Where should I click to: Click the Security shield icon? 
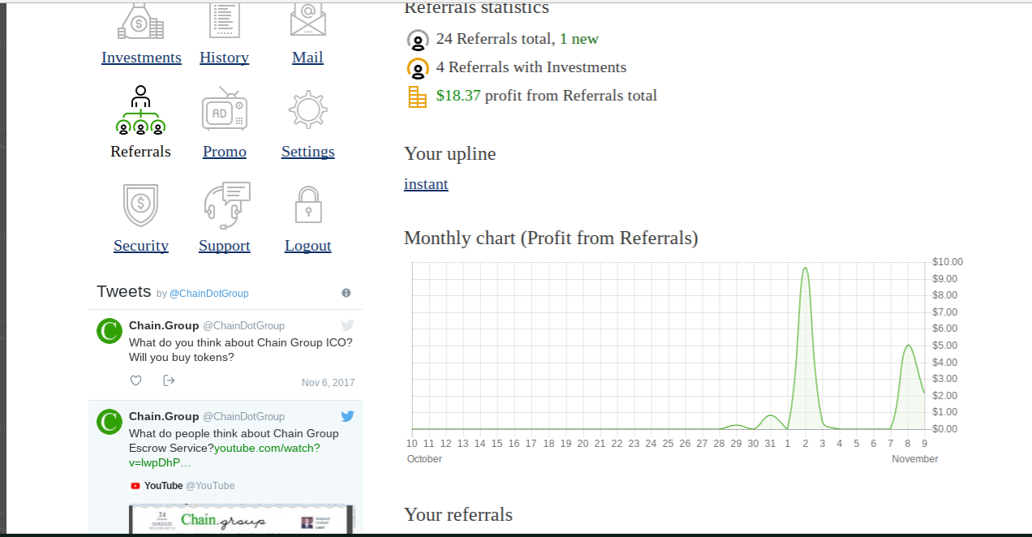140,204
